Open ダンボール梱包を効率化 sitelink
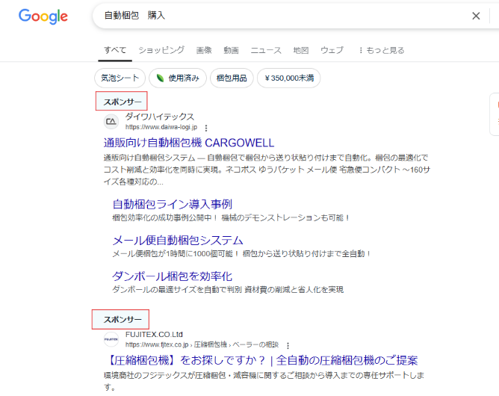 172,276
